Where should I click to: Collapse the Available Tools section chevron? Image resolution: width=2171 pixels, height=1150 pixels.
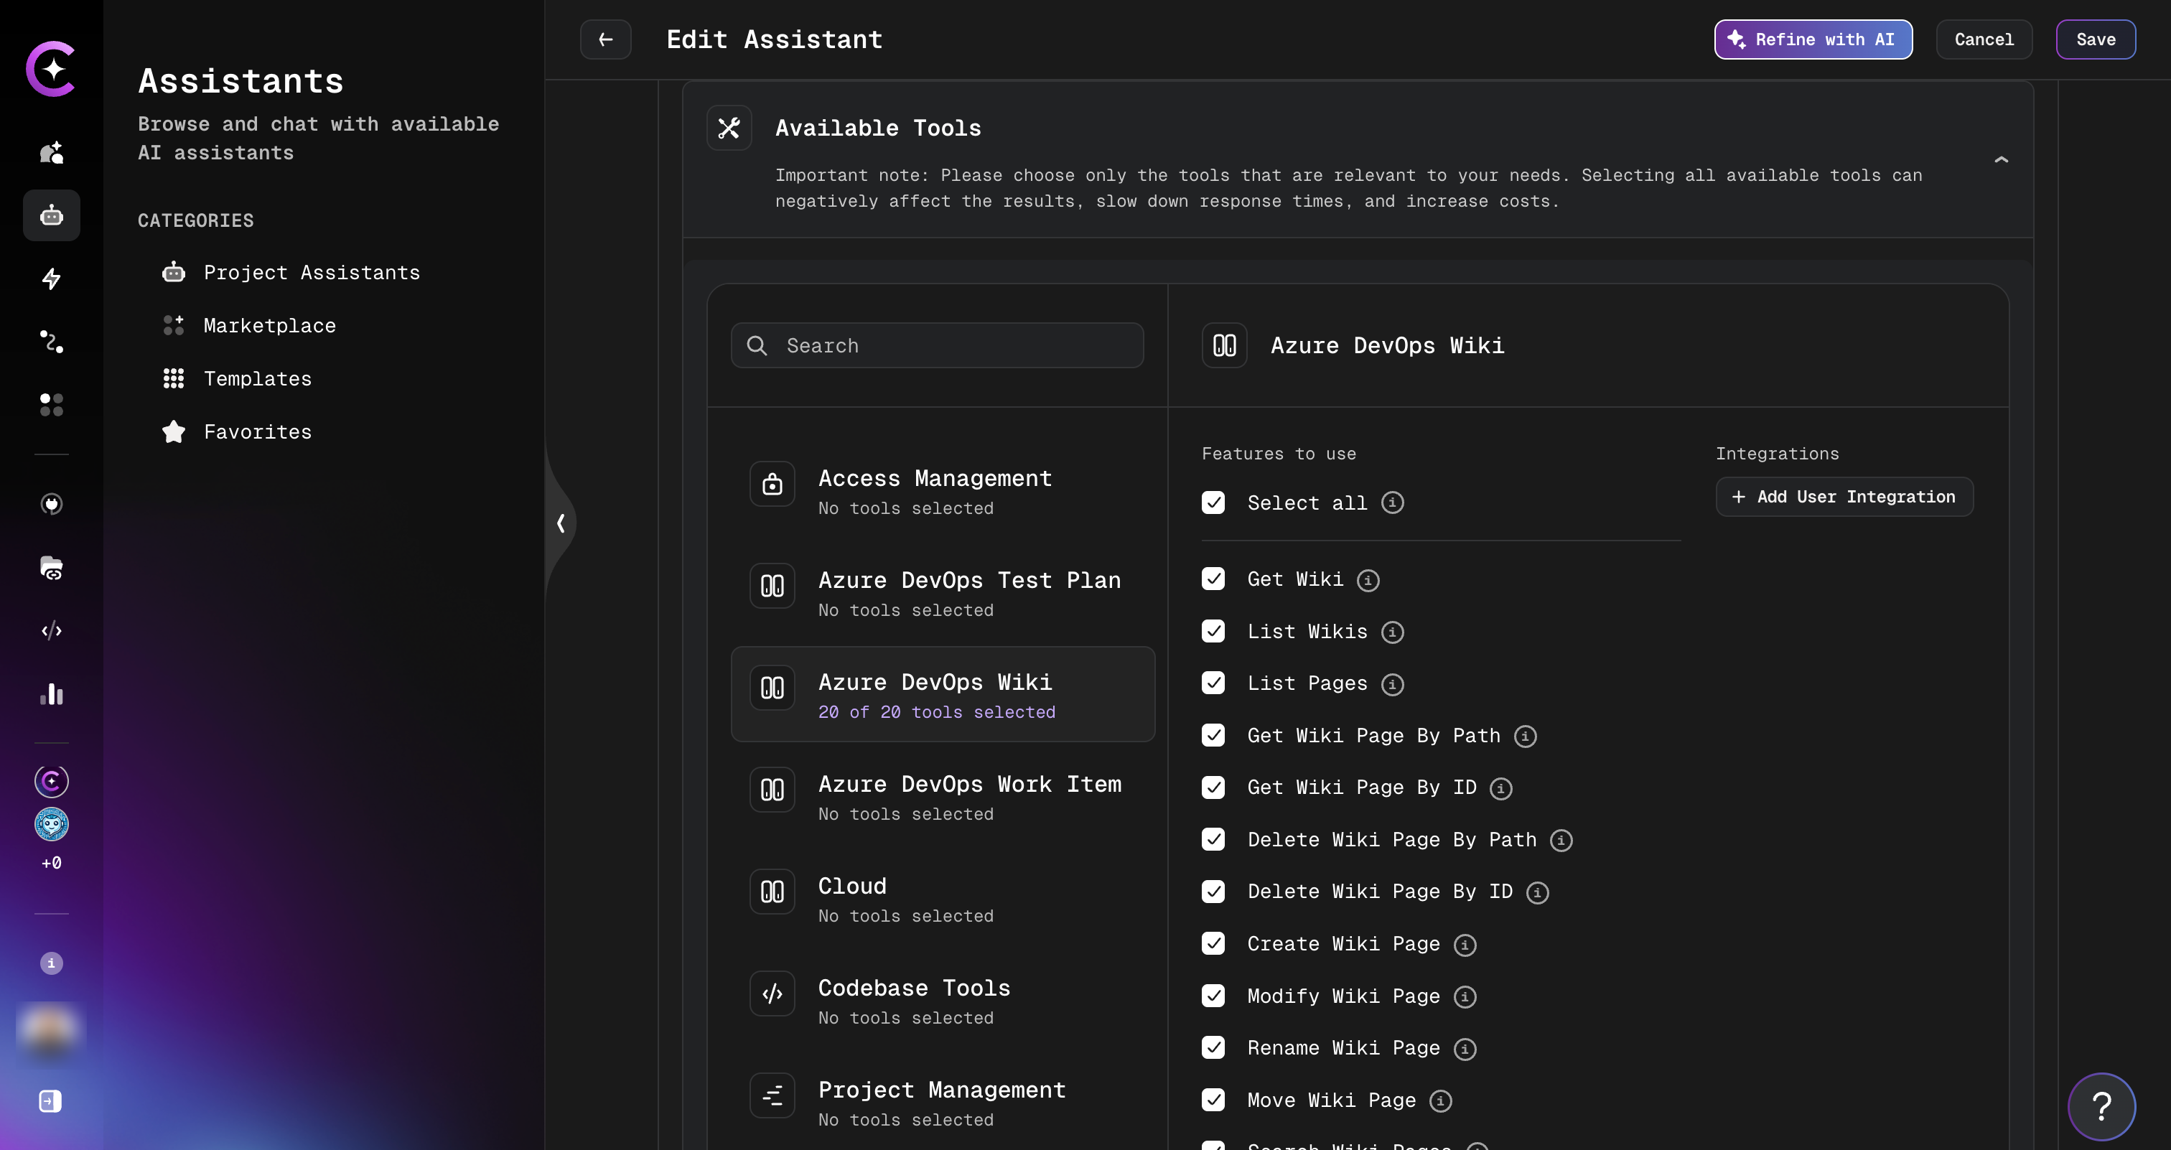tap(2002, 160)
